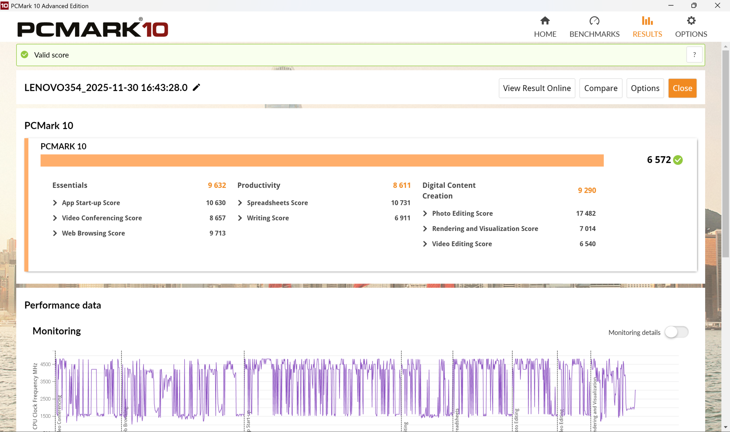Click the Results bar chart icon
The image size is (730, 432).
tap(647, 21)
